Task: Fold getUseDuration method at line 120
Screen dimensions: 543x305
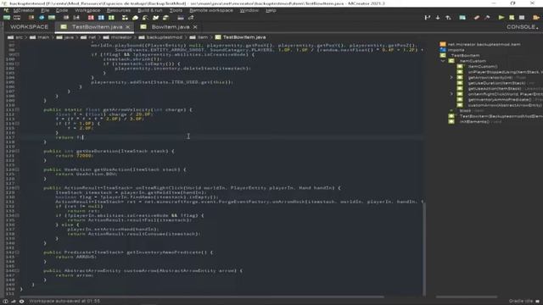Action: pos(17,151)
